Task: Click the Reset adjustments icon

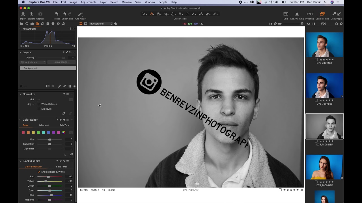Action: tap(57, 14)
